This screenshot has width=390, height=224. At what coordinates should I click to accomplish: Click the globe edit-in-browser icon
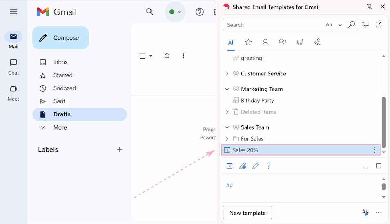tap(243, 166)
